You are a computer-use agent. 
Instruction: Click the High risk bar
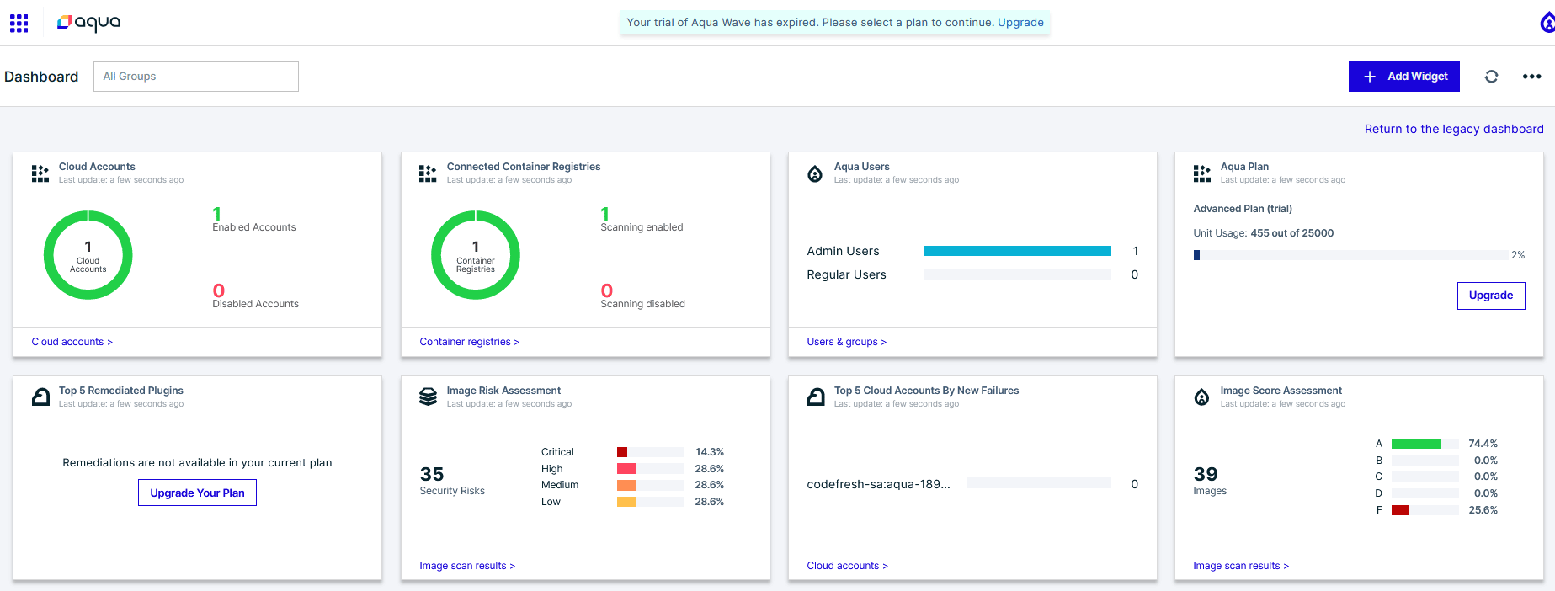click(626, 469)
